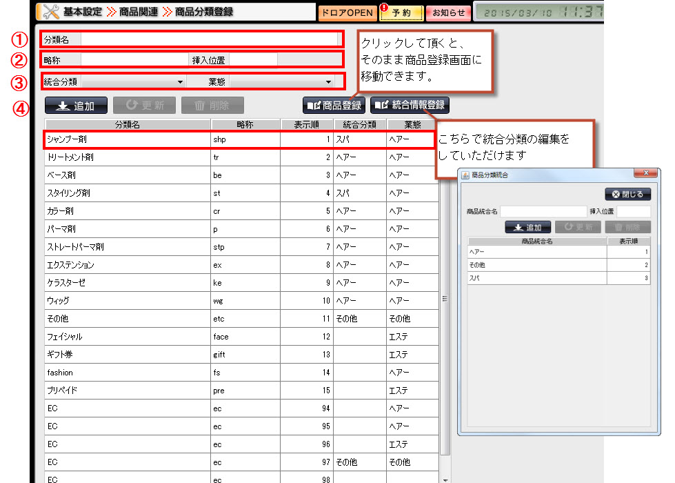
Task: Click 追加 in the 商品分類統合 dialog
Action: pyautogui.click(x=527, y=227)
